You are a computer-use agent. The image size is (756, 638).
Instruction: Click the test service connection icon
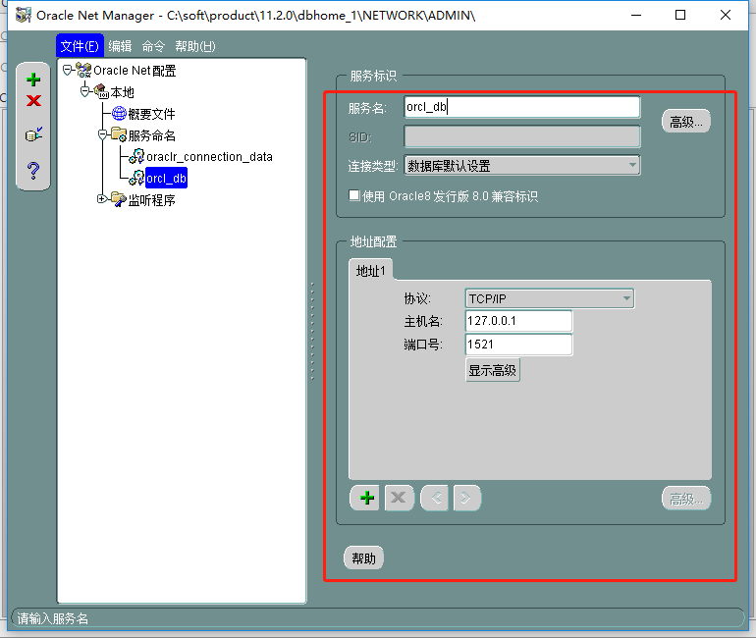coord(33,134)
